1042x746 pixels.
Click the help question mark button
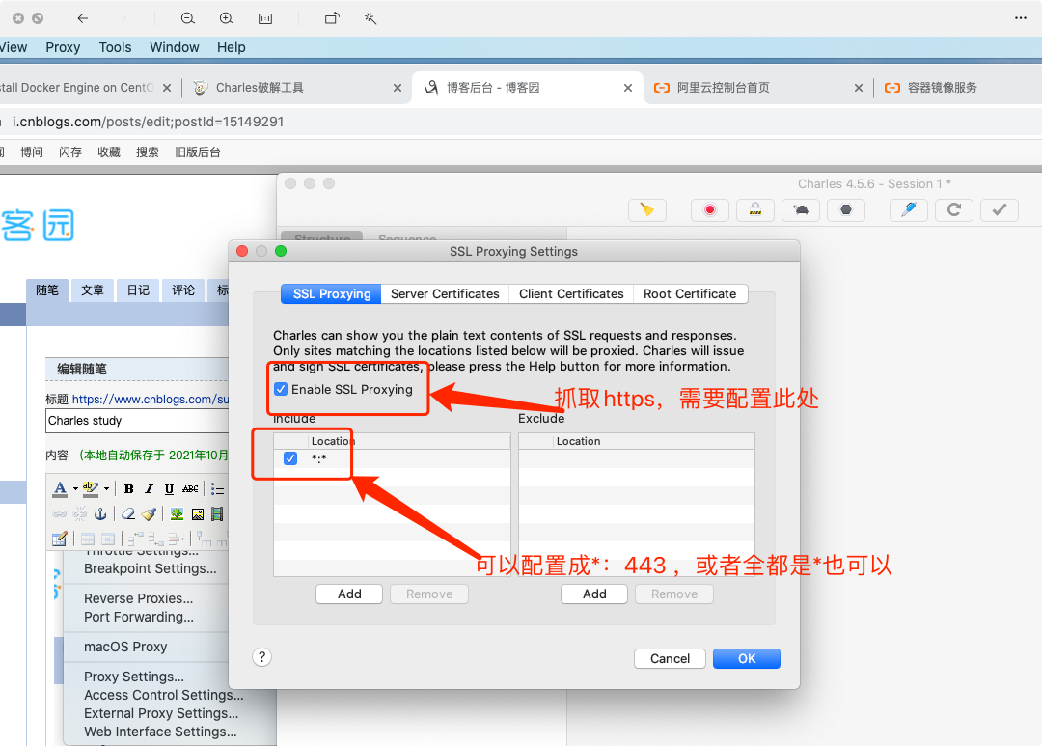261,657
